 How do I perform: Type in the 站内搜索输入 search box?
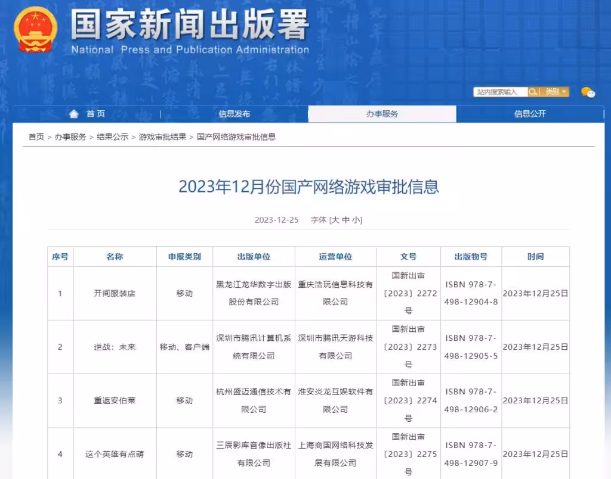(499, 92)
